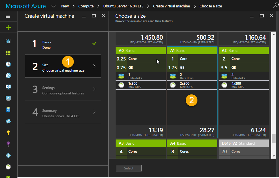Click the size list scrollbar thumb

[x=274, y=138]
